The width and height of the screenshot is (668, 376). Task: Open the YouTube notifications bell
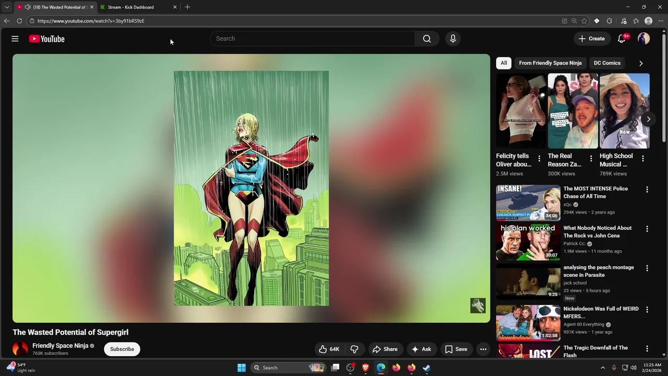622,39
